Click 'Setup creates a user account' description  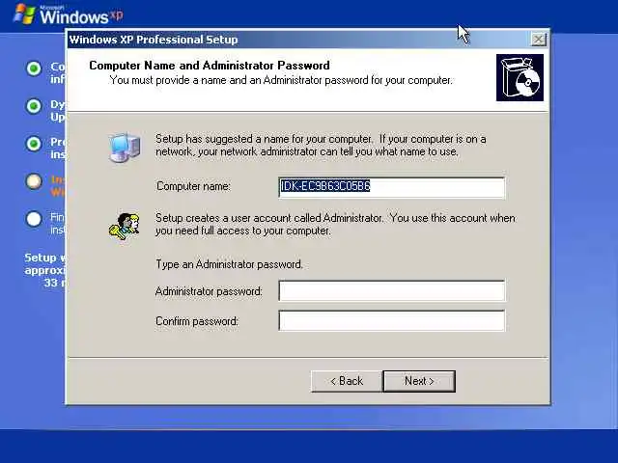[x=335, y=224]
